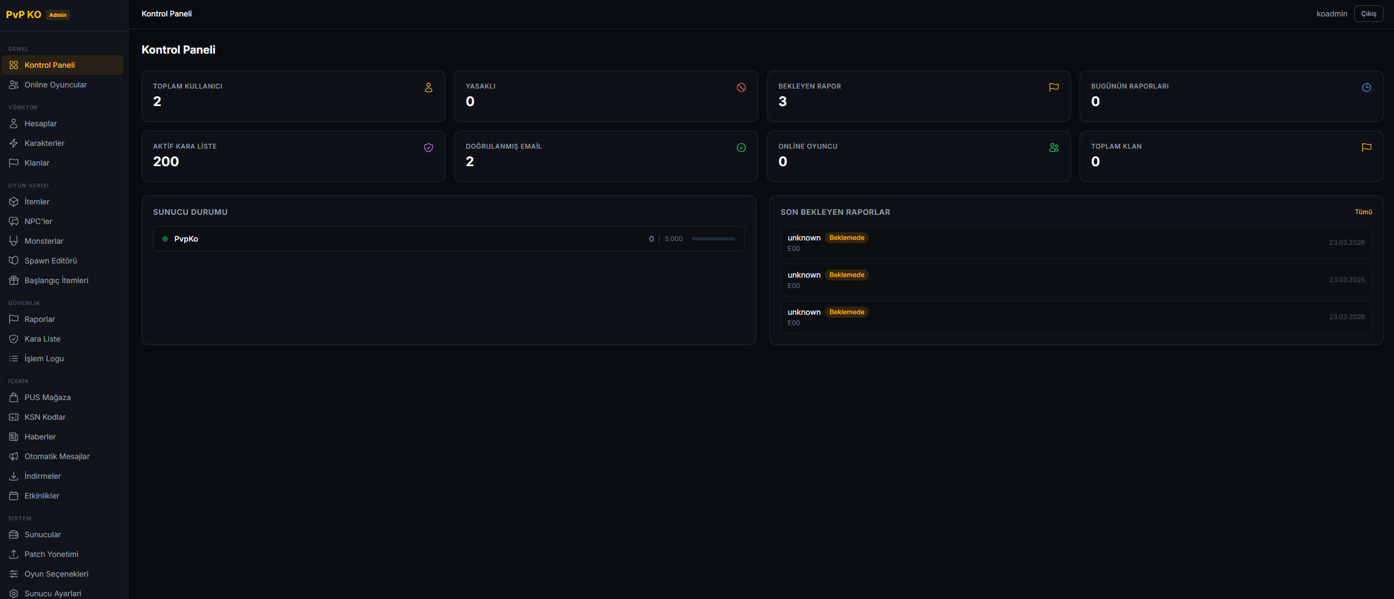Image resolution: width=1394 pixels, height=599 pixels.
Task: Click the Kara Liste shield icon
Action: coord(14,339)
